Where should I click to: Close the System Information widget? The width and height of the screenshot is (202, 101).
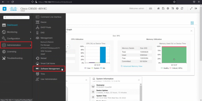click(x=139, y=80)
